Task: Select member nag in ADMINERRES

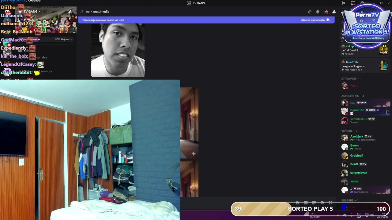Action: point(366,103)
